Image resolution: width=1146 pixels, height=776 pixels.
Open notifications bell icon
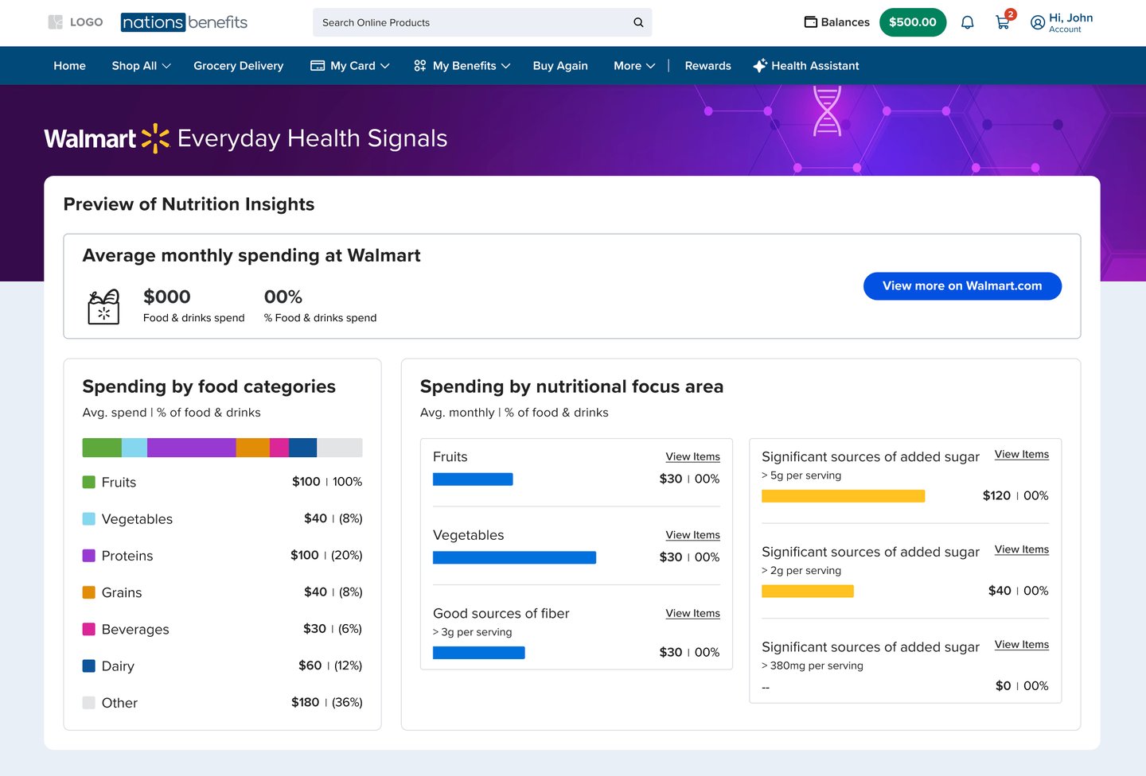(x=967, y=22)
